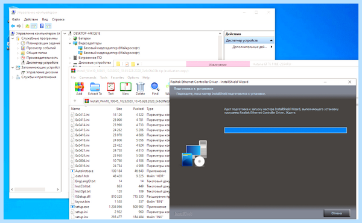Viewport: 362px width, 223px height.
Task: Click the Name column header in WinRAR
Action: click(75, 109)
